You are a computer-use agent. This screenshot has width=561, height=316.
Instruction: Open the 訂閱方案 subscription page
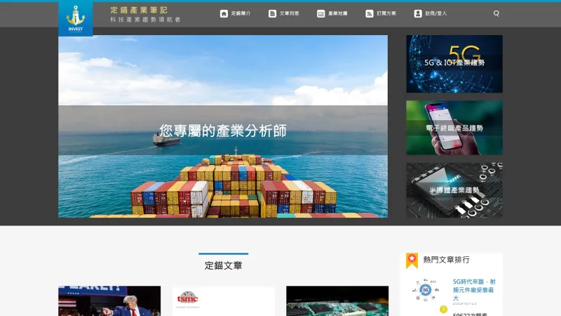(x=386, y=13)
